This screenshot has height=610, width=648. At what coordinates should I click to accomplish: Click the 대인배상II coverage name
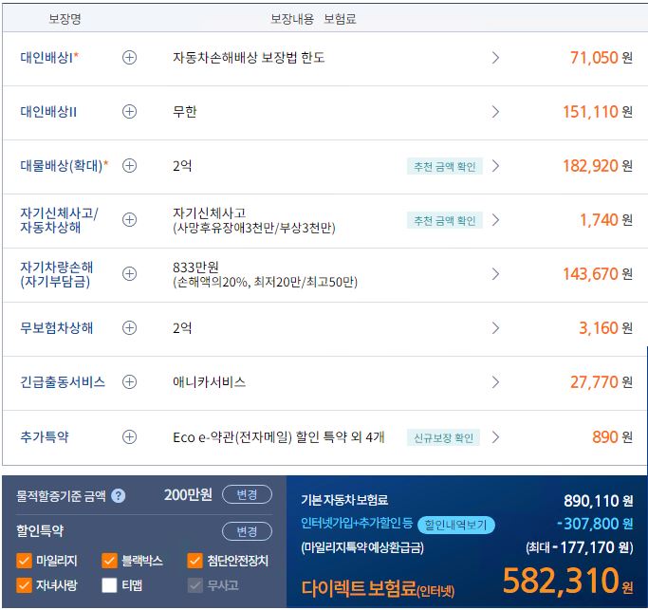tap(48, 112)
